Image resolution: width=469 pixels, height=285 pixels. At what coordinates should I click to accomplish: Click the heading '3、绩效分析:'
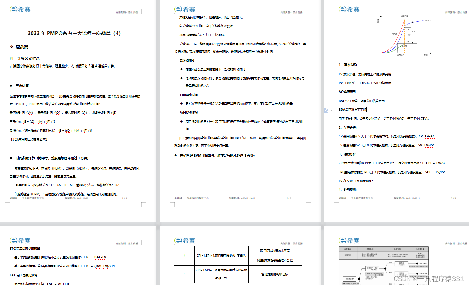pos(348,154)
